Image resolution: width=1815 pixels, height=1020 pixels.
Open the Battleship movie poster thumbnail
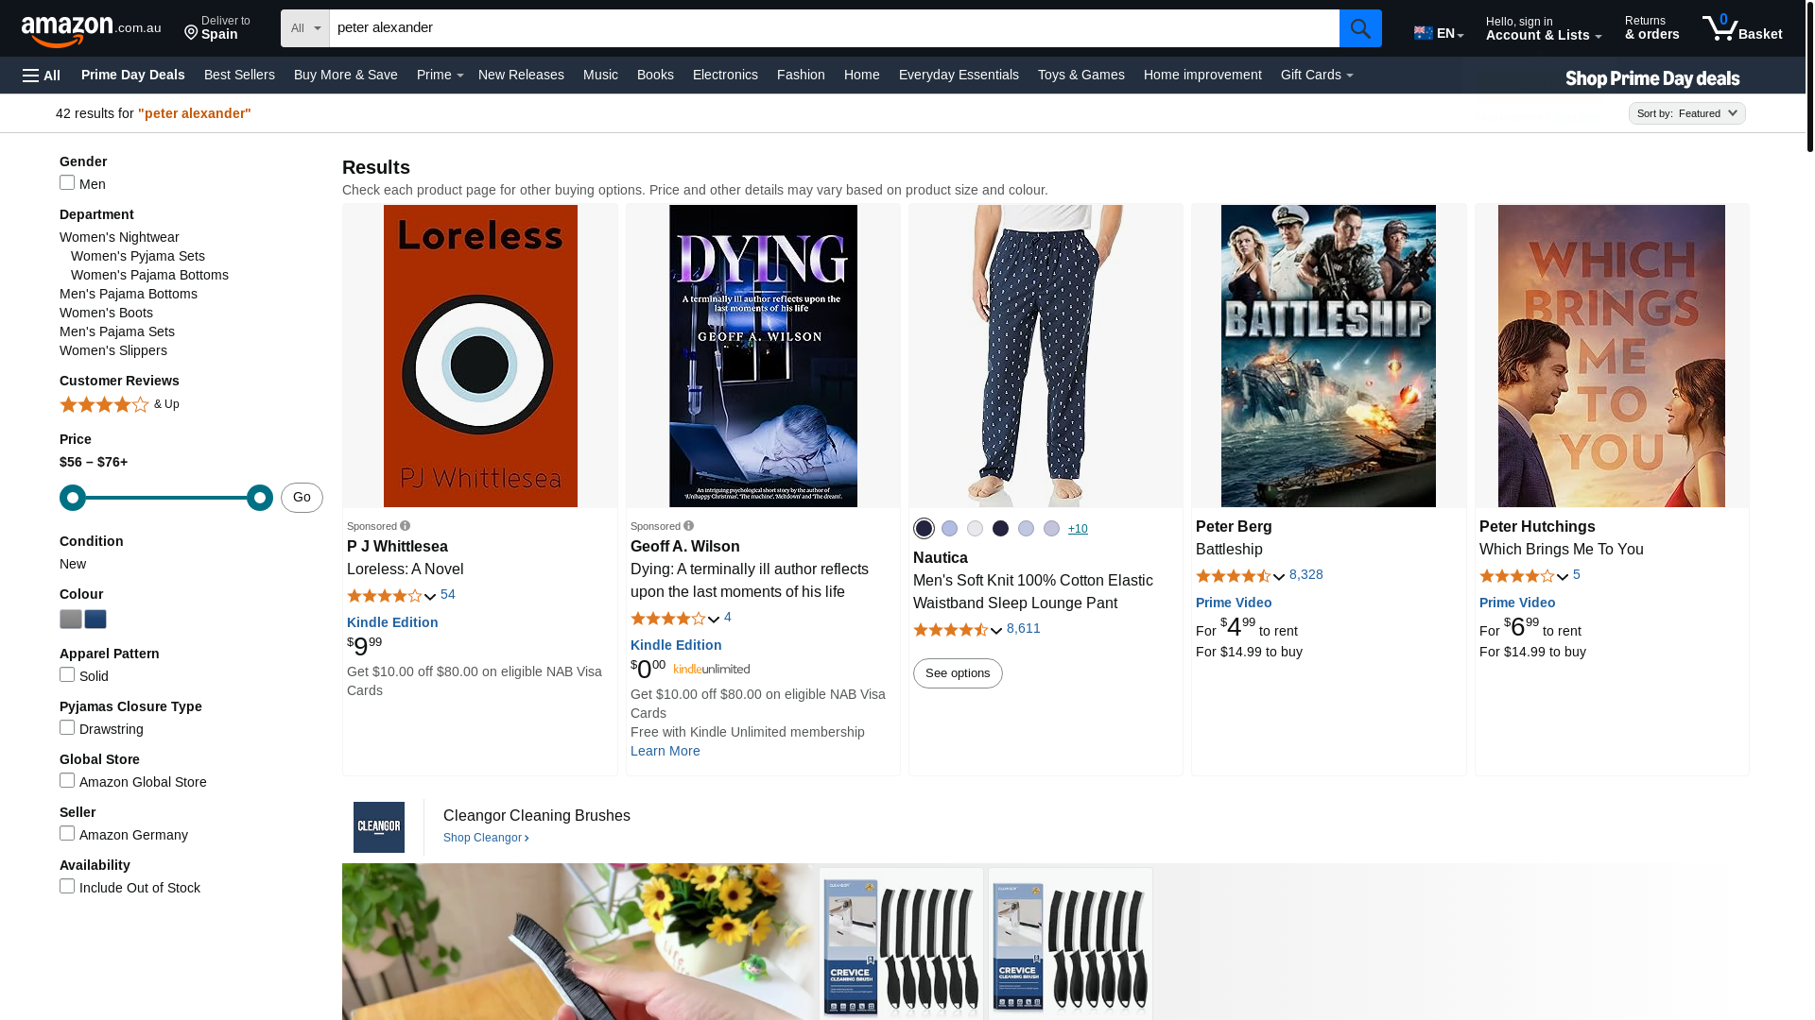1328,356
